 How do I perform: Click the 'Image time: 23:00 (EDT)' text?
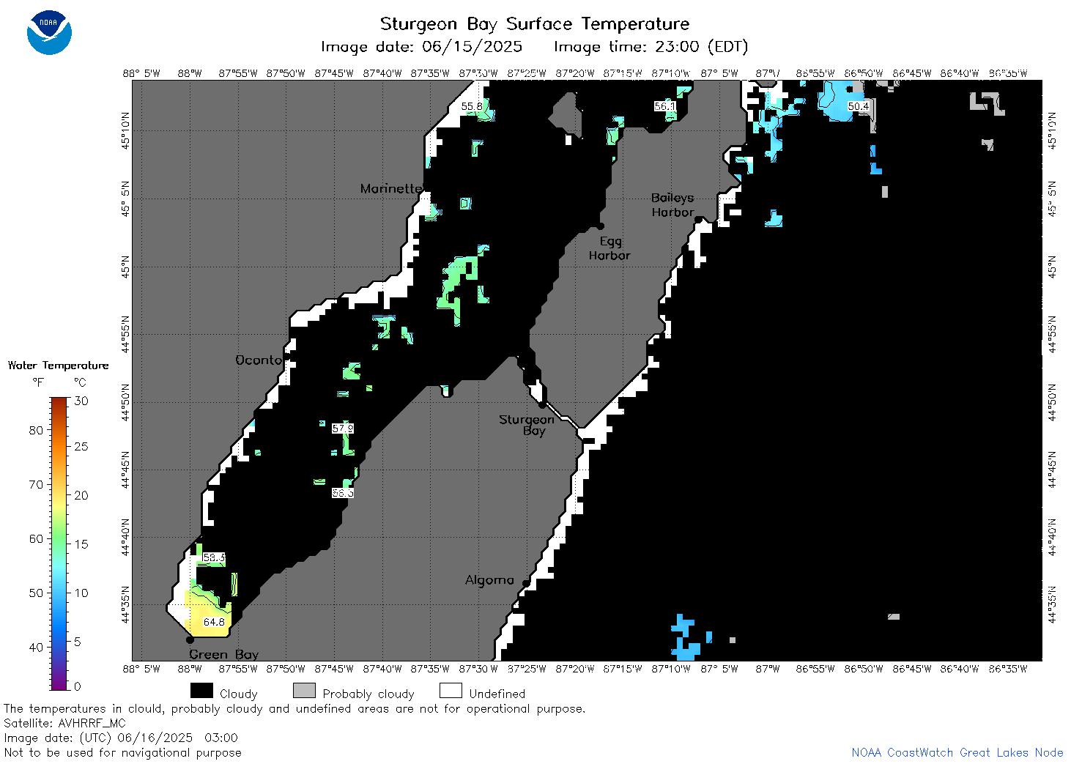click(651, 47)
